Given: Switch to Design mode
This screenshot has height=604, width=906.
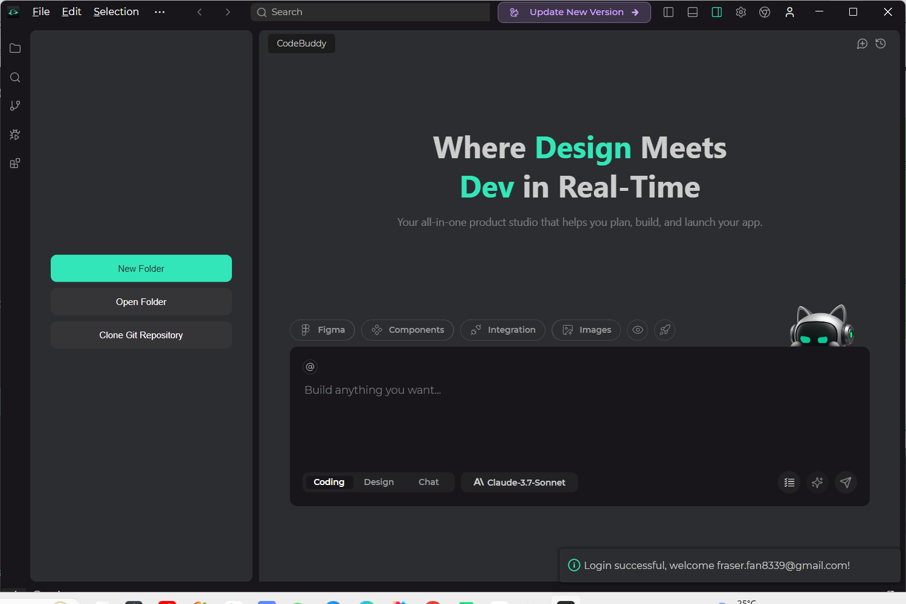Looking at the screenshot, I should [379, 482].
